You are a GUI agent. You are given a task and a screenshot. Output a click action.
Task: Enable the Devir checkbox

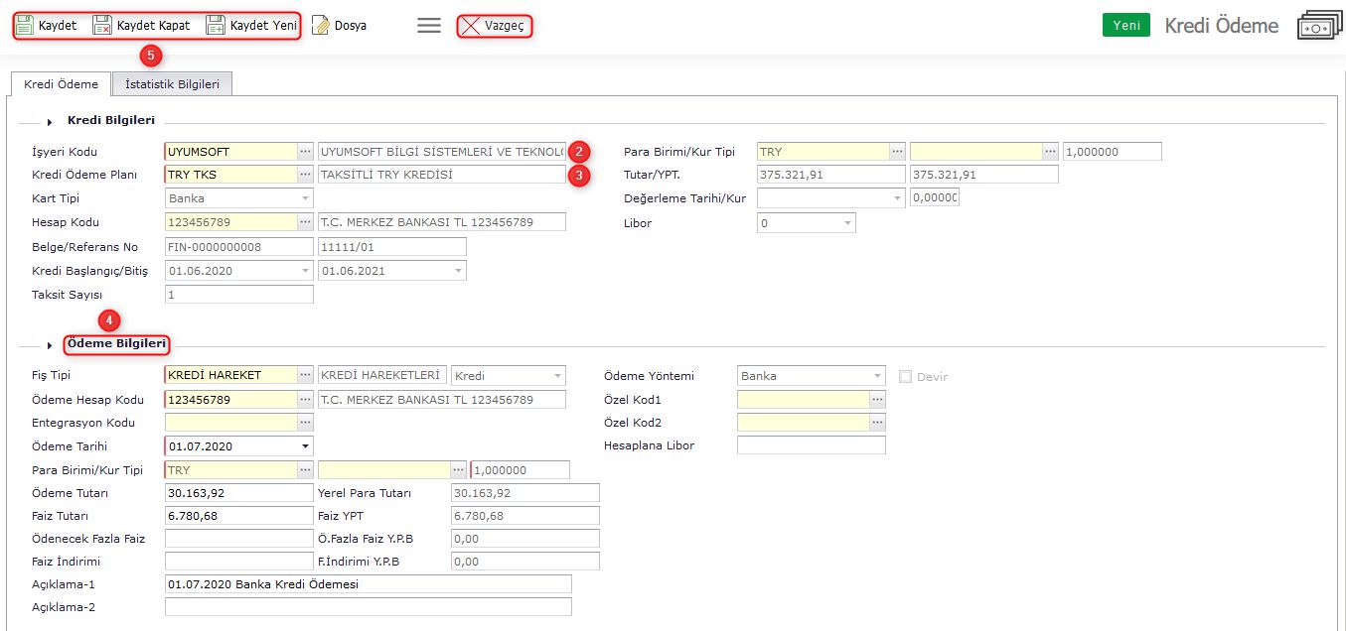pos(905,376)
